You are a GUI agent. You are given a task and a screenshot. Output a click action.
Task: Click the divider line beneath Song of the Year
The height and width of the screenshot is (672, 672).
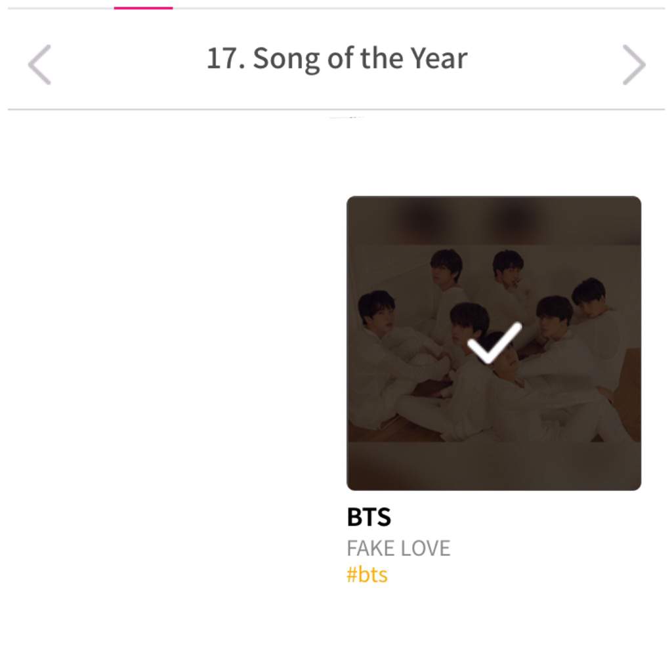337,110
